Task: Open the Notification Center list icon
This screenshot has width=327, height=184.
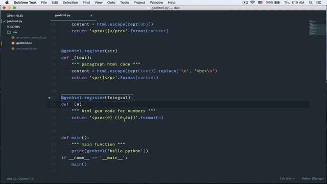Action: pos(319,3)
